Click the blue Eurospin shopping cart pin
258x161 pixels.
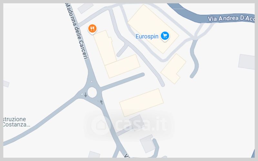click(x=165, y=36)
